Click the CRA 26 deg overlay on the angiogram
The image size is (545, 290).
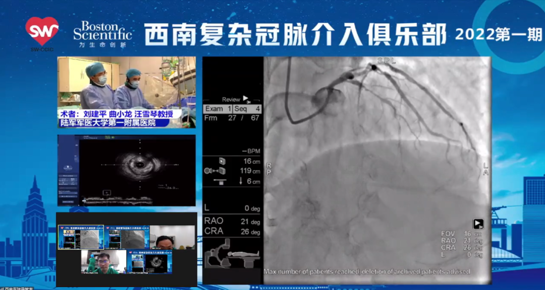pos(462,248)
